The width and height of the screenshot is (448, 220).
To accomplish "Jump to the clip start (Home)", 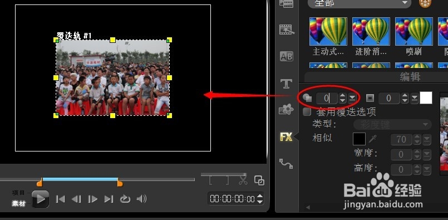I will (x=60, y=199).
